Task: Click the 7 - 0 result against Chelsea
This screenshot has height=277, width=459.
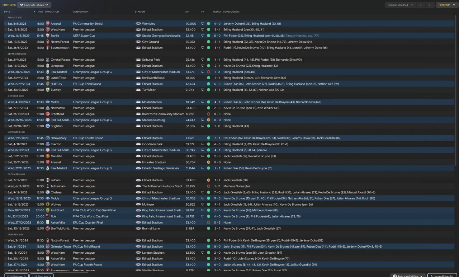Action: (217, 193)
